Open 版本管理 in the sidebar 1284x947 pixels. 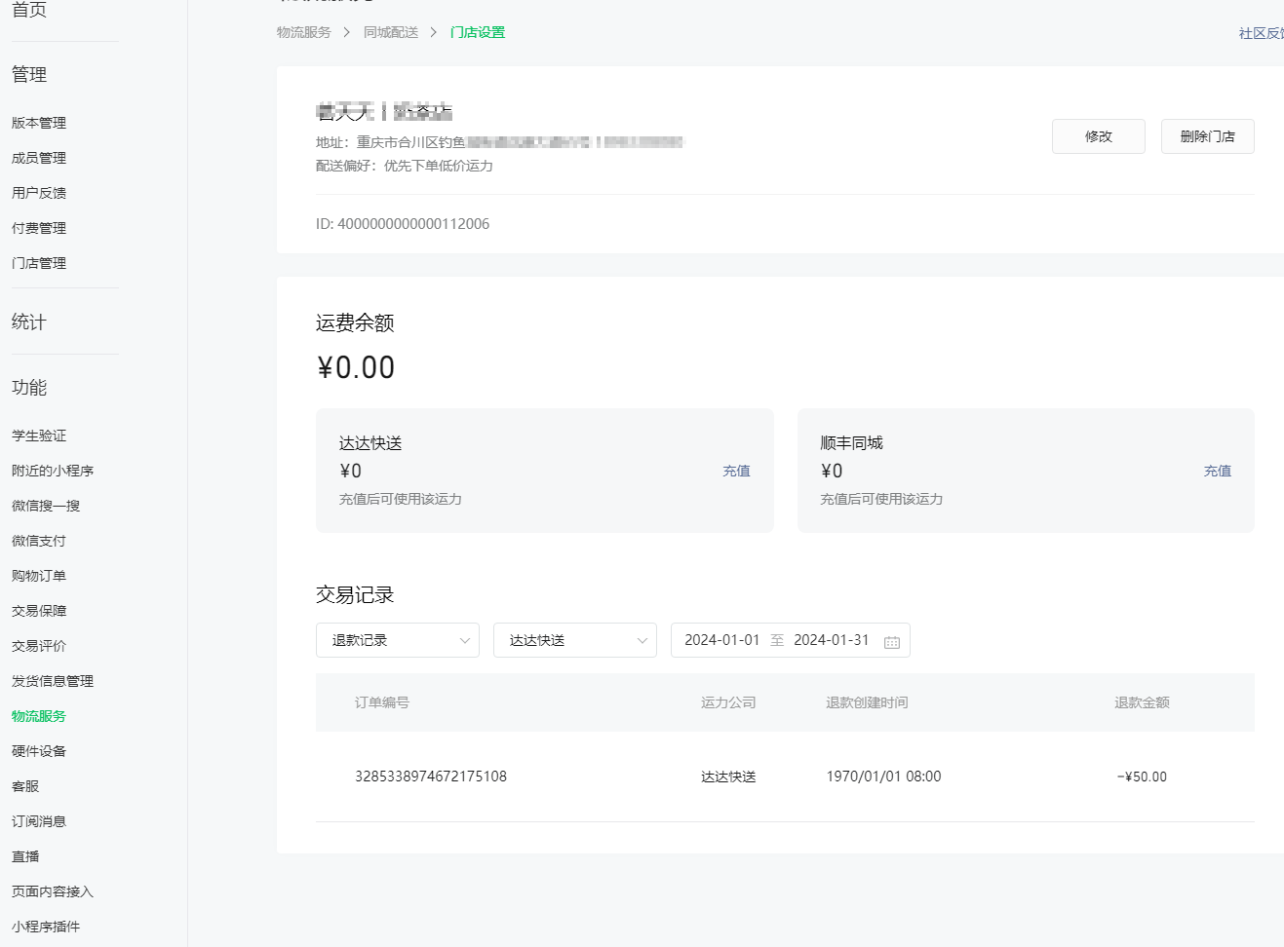click(x=39, y=123)
